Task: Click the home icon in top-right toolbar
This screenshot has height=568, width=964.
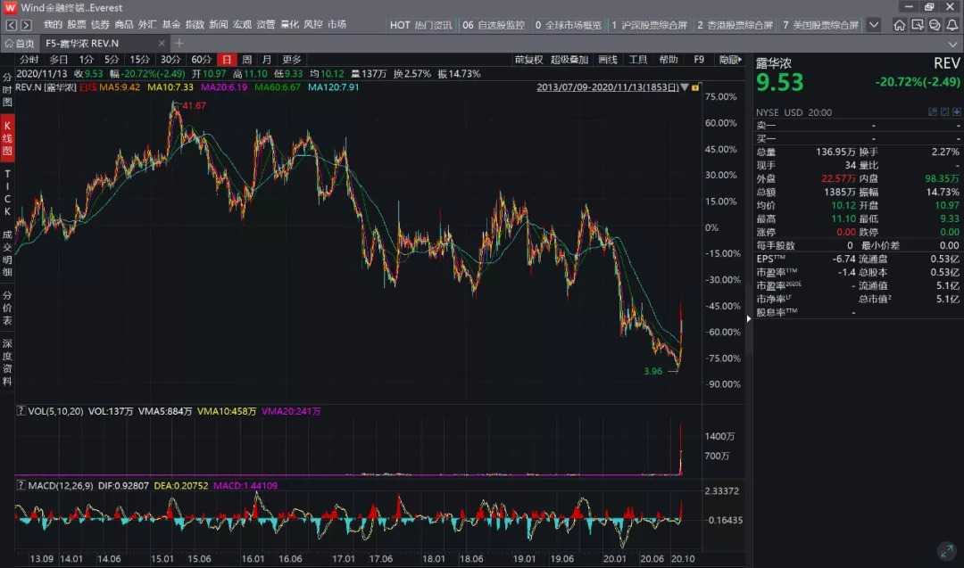Action: (900, 25)
